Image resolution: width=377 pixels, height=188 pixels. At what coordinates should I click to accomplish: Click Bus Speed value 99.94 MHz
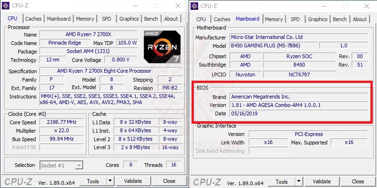pyautogui.click(x=62, y=139)
